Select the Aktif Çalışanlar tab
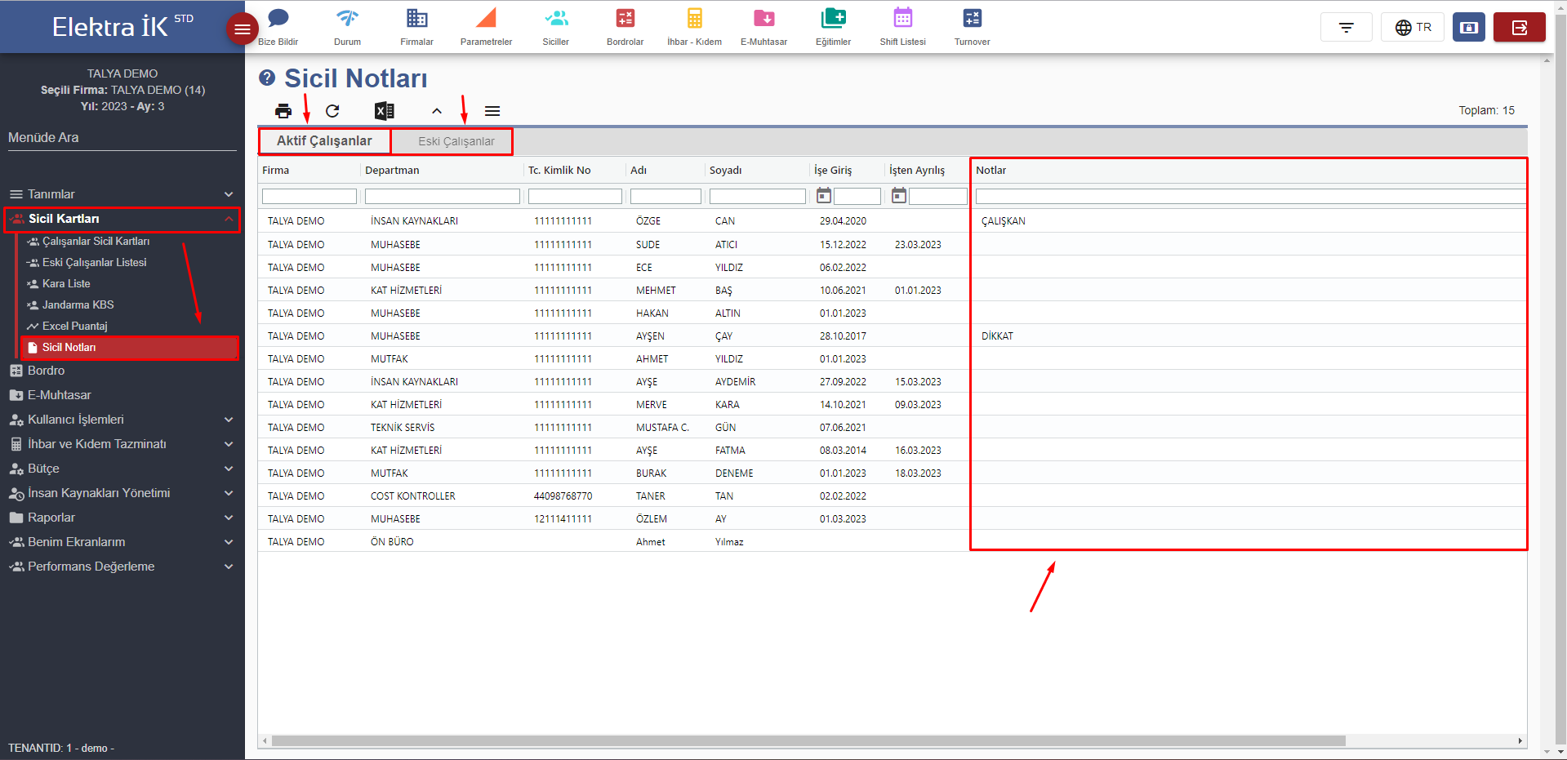The height and width of the screenshot is (760, 1567). (x=324, y=141)
